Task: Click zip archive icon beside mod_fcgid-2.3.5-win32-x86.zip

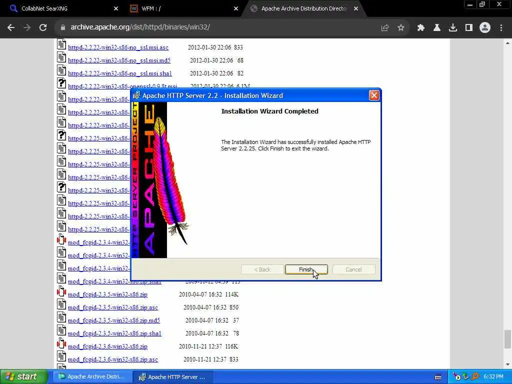Action: click(61, 291)
